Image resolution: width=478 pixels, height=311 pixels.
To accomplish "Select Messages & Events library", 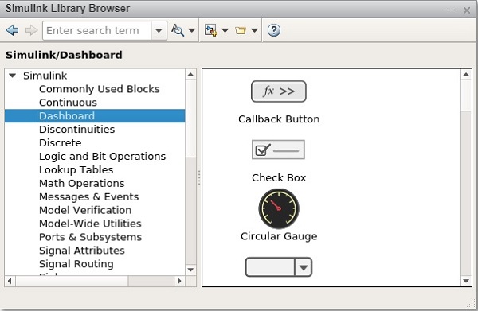I will [88, 196].
